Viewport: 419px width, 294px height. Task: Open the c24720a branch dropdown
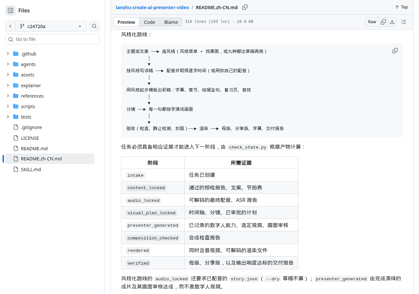51,26
